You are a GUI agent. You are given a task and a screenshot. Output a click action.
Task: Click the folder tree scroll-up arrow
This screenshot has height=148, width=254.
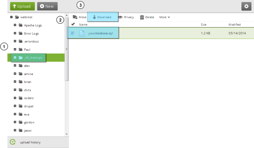point(67,15)
